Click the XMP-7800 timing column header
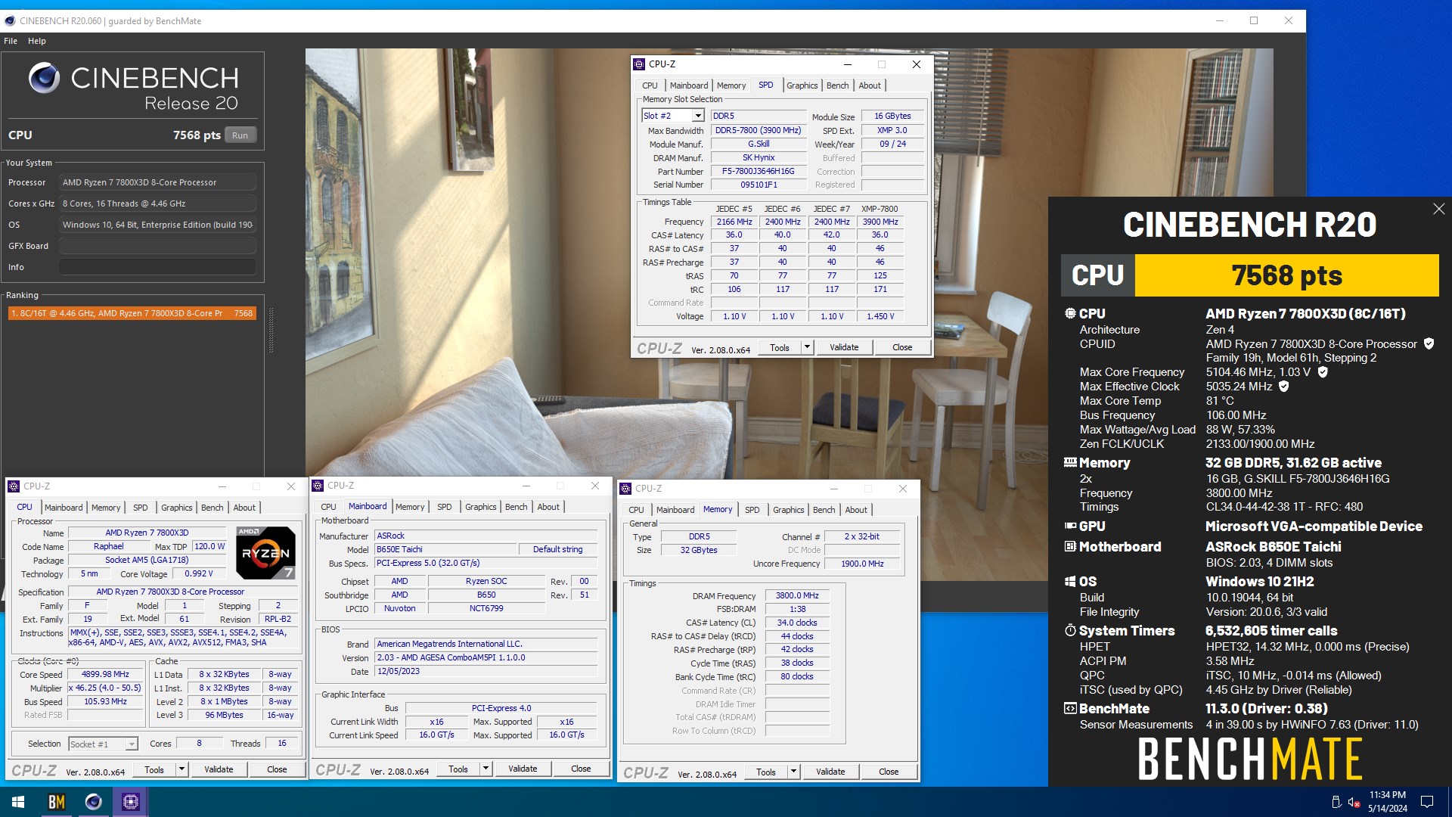This screenshot has width=1452, height=817. coord(880,209)
